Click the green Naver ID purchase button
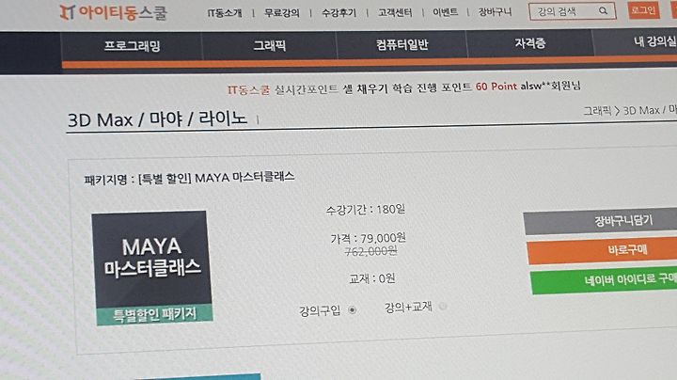This screenshot has width=677, height=380. coord(604,281)
